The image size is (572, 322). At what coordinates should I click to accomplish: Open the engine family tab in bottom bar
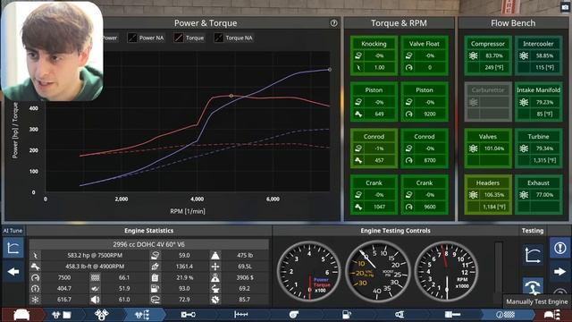[62, 314]
